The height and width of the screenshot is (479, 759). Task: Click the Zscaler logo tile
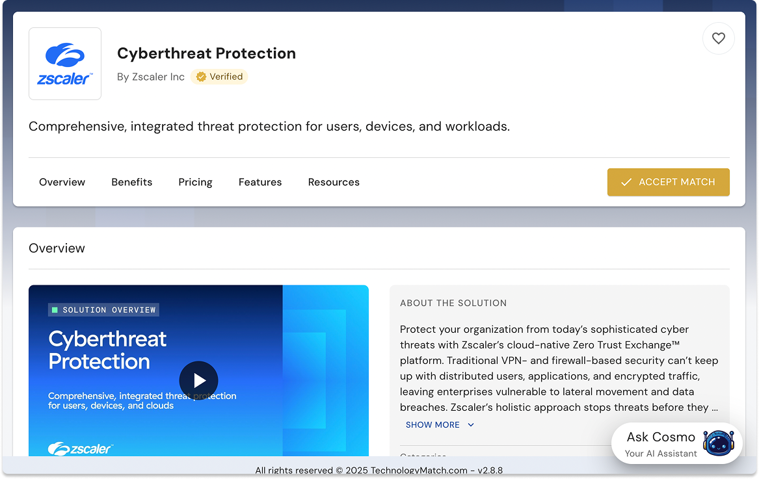point(65,64)
